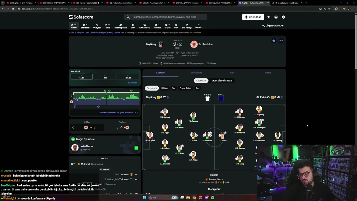Click the previous arrow in the 1. Maç panel
357x201 pixels.
click(73, 128)
